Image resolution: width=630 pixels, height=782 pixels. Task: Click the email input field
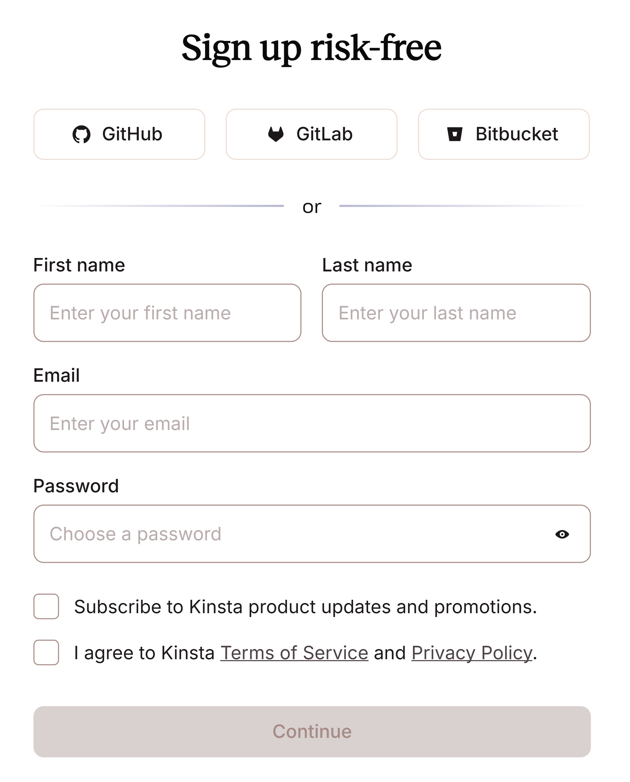(312, 423)
